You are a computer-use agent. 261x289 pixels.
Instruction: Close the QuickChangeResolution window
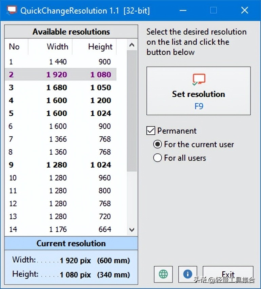[245, 10]
